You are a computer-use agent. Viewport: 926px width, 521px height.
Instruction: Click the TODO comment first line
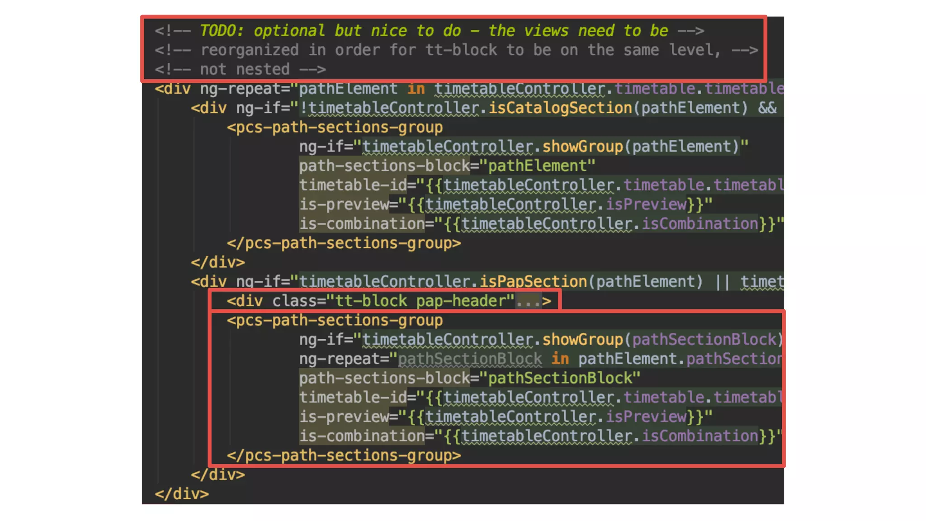[429, 31]
